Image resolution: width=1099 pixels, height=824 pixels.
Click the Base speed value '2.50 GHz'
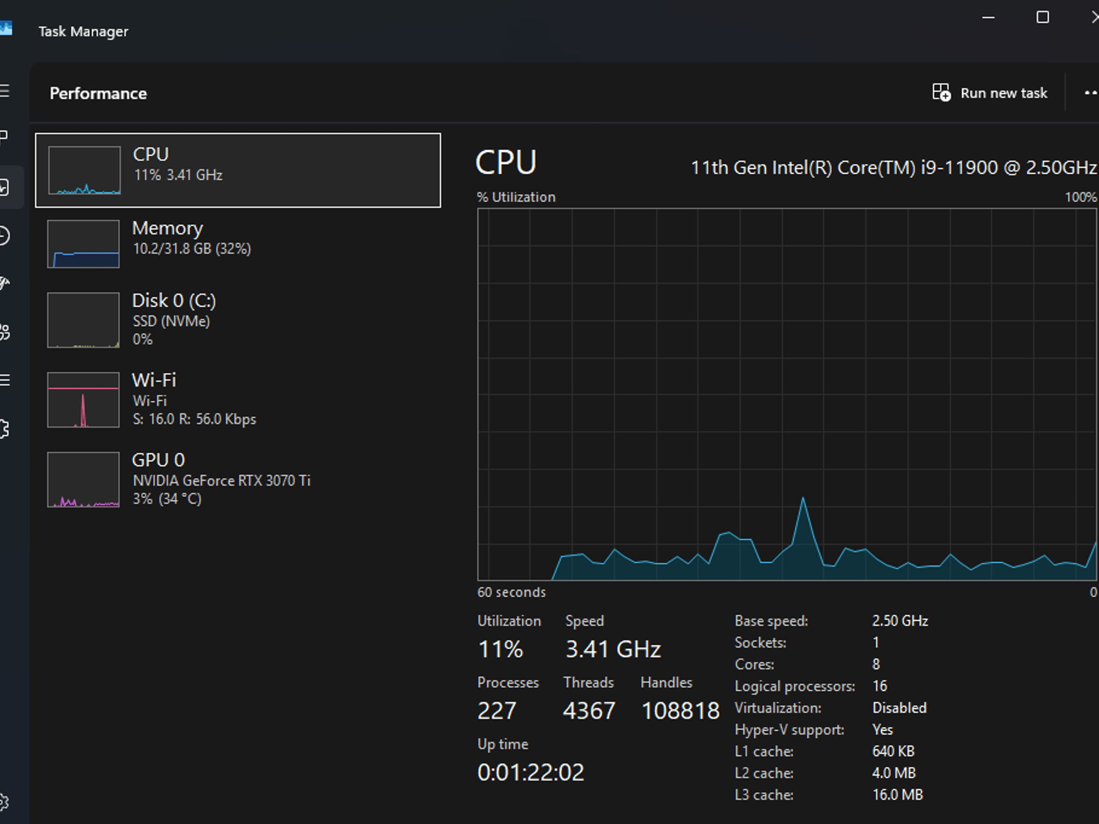click(900, 621)
